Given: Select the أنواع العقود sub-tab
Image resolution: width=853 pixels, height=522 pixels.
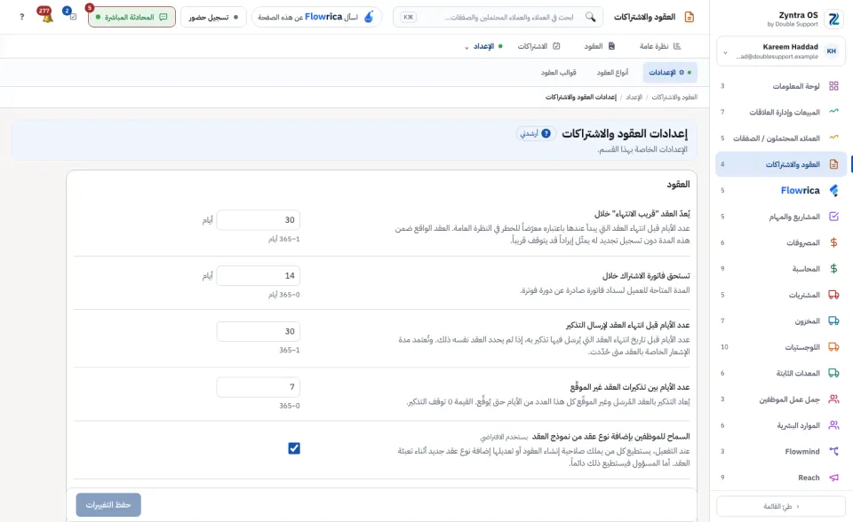Looking at the screenshot, I should click(612, 72).
